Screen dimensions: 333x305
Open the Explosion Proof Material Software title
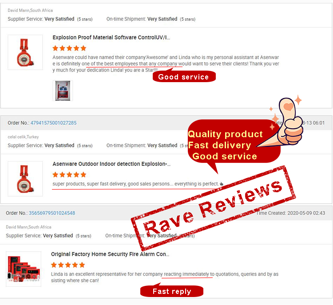111,37
